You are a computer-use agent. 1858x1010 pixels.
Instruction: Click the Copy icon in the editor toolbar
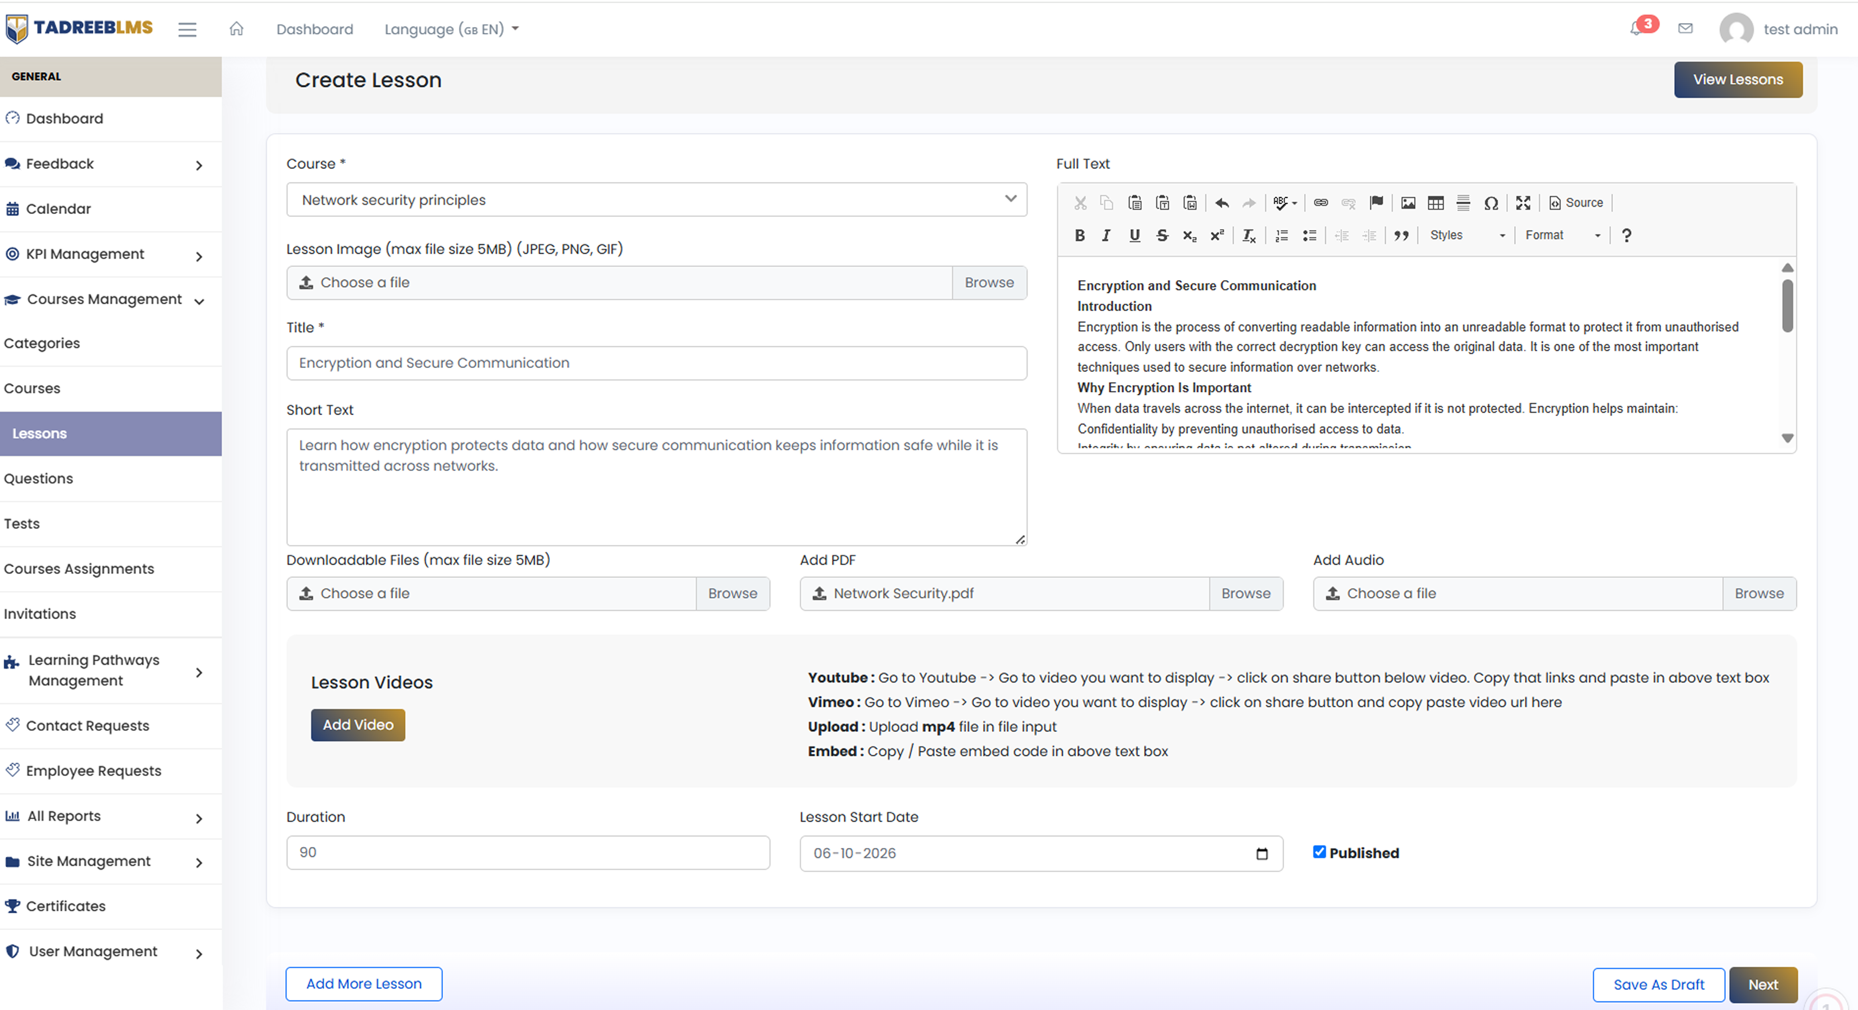1107,203
